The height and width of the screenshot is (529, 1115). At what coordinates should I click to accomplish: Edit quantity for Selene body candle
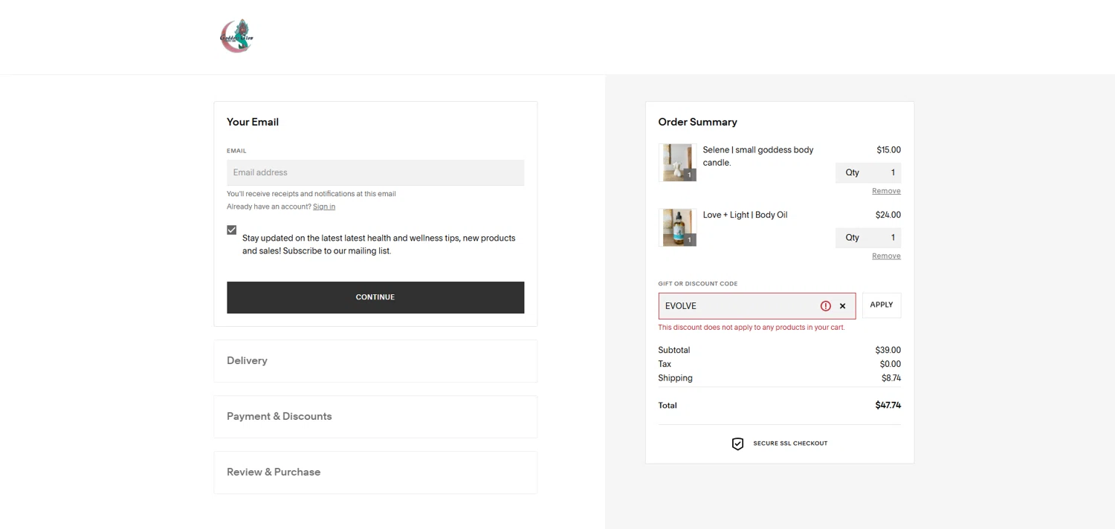(868, 172)
